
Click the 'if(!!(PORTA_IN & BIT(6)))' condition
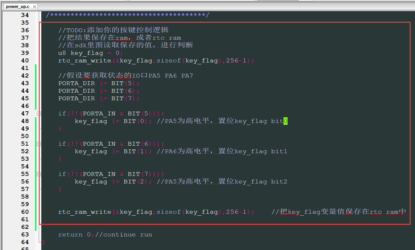click(109, 144)
